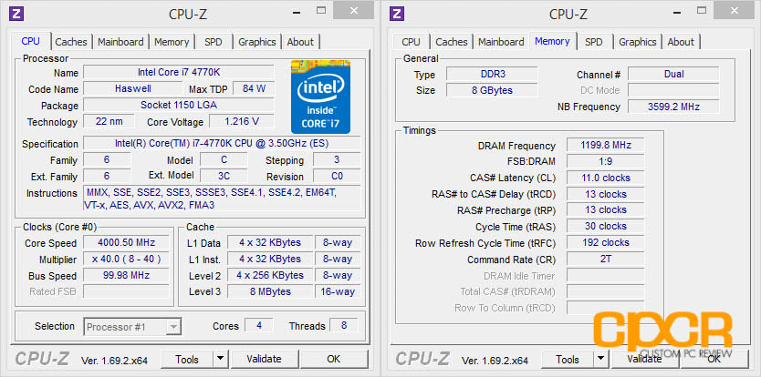The height and width of the screenshot is (377, 761).
Task: Click the Instructions list field
Action: pyautogui.click(x=222, y=199)
